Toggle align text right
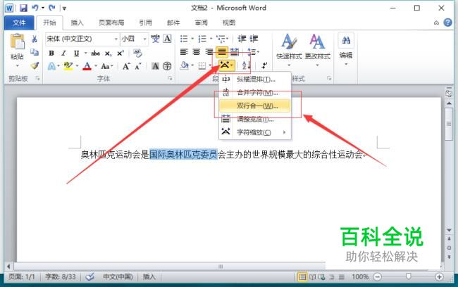Viewport: 458px width, 287px height. (x=209, y=52)
